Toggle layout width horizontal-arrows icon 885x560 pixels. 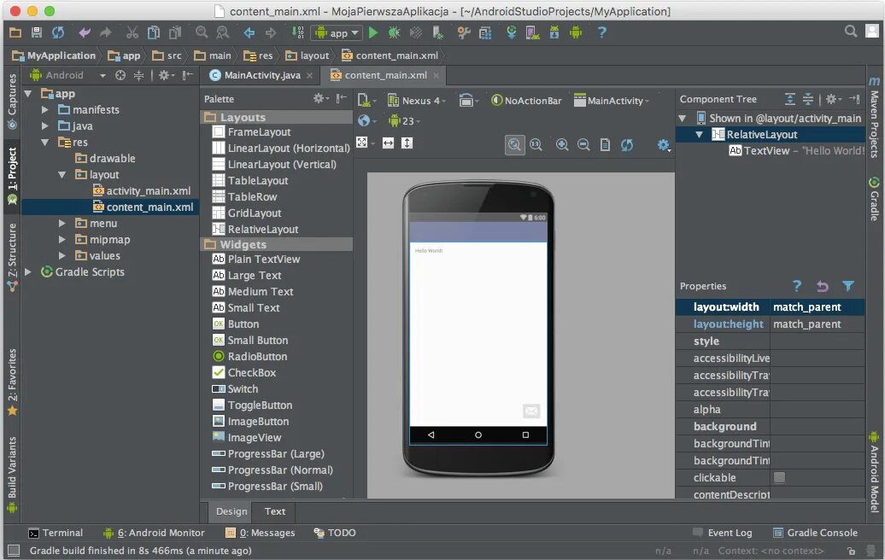pyautogui.click(x=389, y=143)
